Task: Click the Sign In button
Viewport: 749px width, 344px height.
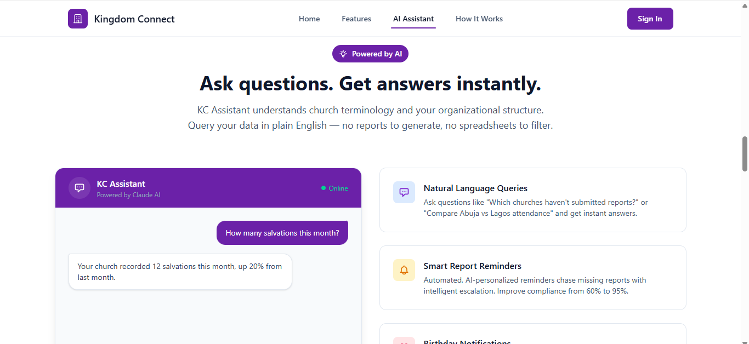Action: (650, 19)
